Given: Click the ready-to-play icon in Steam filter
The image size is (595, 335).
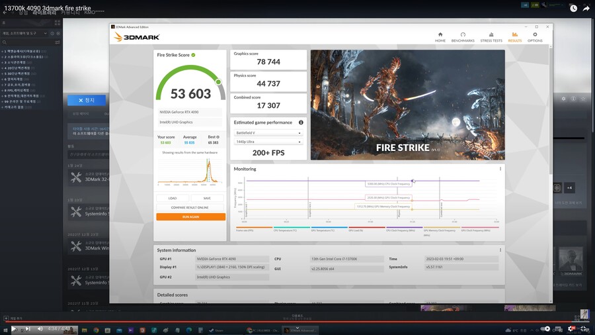Looking at the screenshot, I should tap(58, 33).
